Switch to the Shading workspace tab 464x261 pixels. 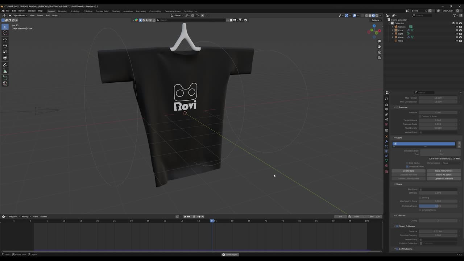116,11
